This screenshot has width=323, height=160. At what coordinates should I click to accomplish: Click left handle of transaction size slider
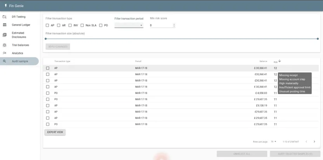coord(46,39)
